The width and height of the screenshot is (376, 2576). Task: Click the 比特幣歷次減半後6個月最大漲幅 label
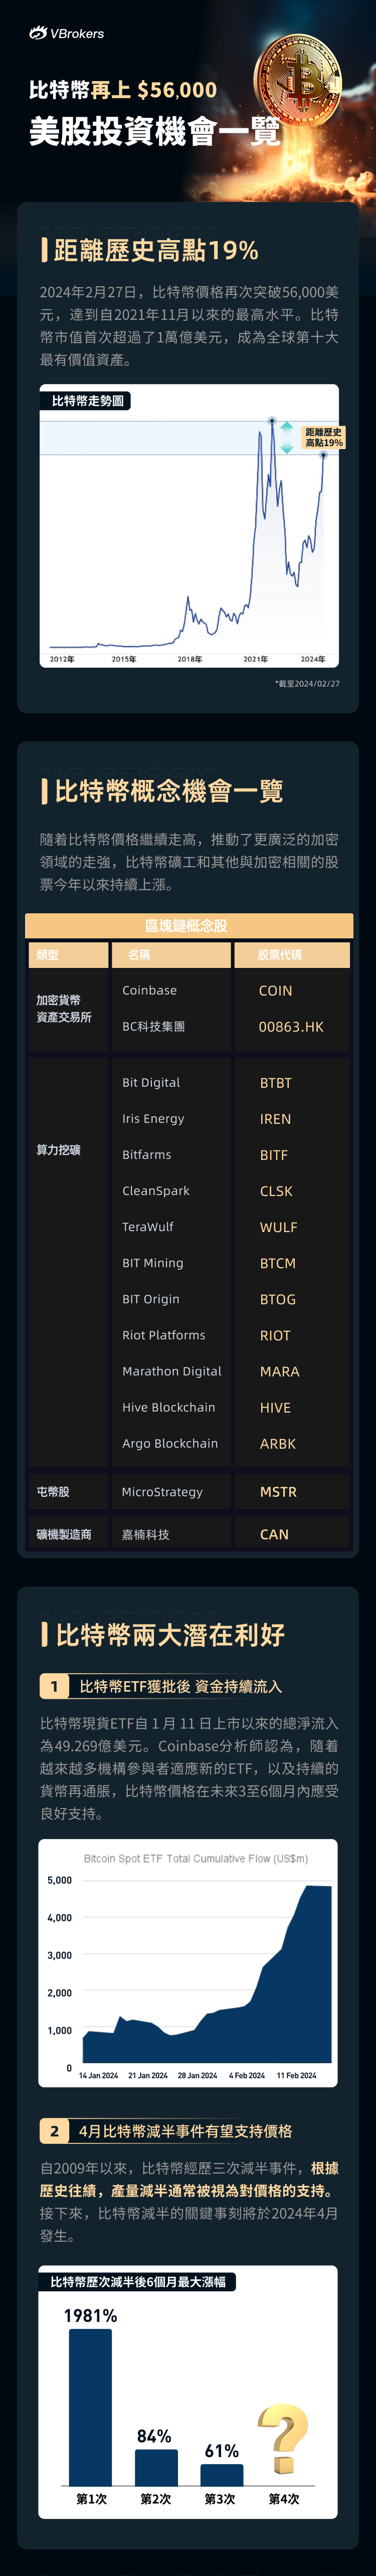coord(138,2281)
